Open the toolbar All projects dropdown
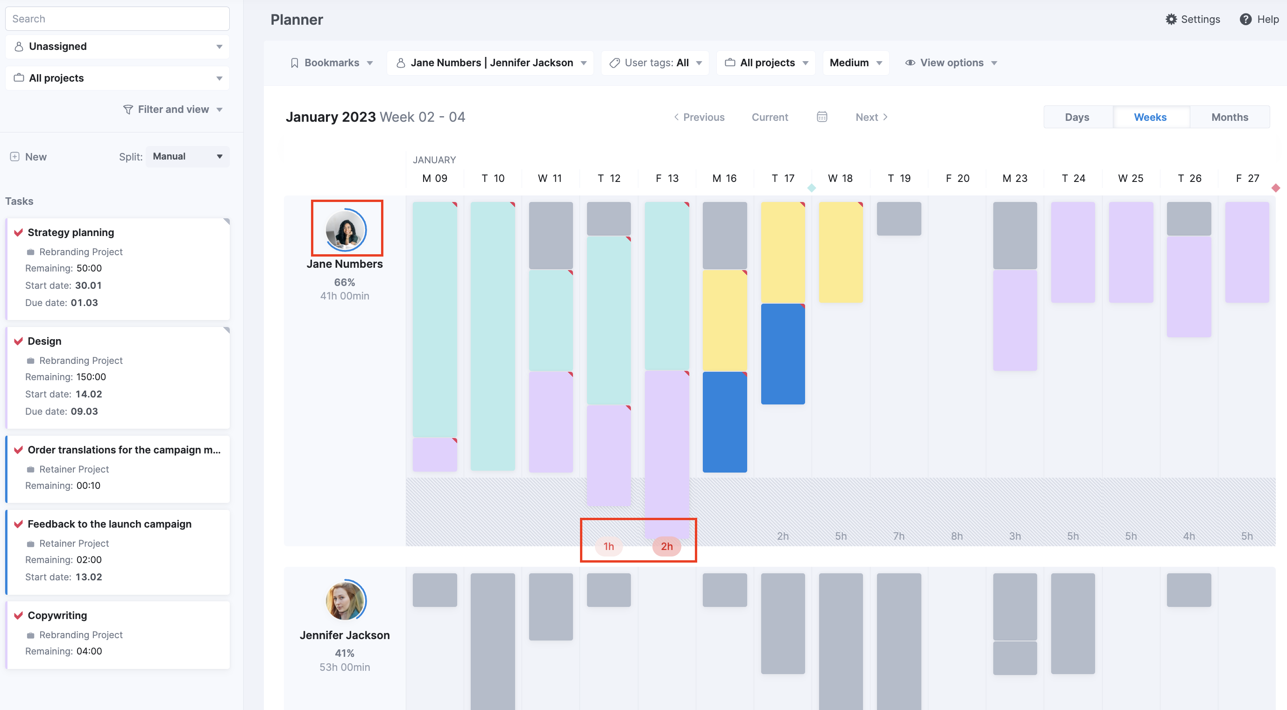Image resolution: width=1287 pixels, height=710 pixels. [766, 63]
